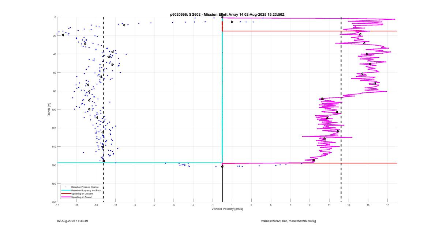Click y-axis depth tick label "20"
The height and width of the screenshot is (227, 439).
coord(54,36)
